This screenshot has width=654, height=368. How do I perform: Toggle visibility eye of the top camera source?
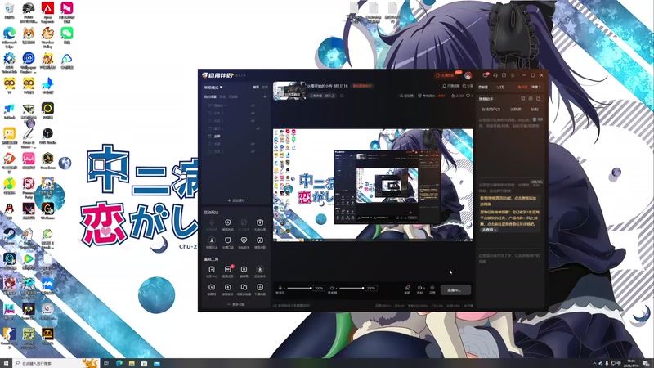click(x=253, y=105)
